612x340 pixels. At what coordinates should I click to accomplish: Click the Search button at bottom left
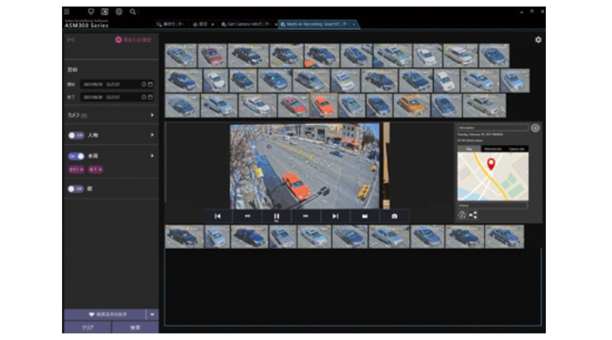135,327
